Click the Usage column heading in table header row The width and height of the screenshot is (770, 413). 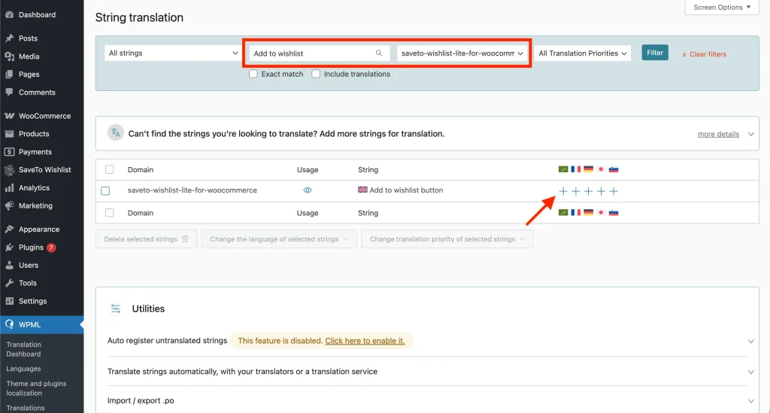click(x=308, y=169)
